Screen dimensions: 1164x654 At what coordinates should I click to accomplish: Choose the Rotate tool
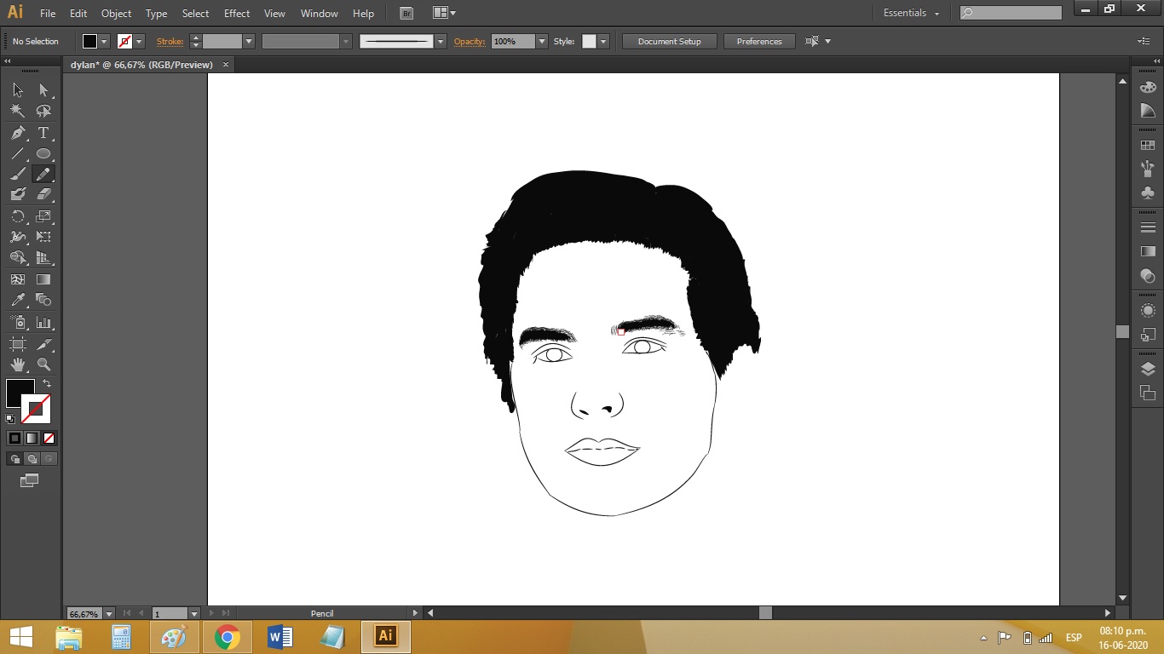pyautogui.click(x=18, y=216)
